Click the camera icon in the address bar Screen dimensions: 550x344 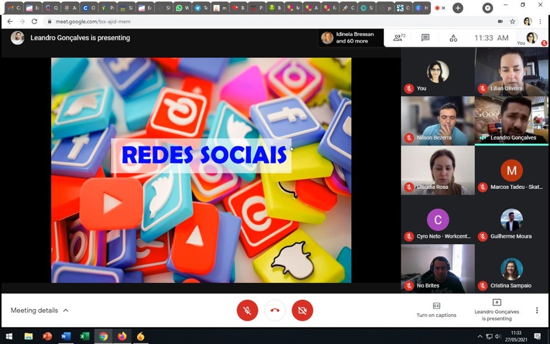point(500,21)
